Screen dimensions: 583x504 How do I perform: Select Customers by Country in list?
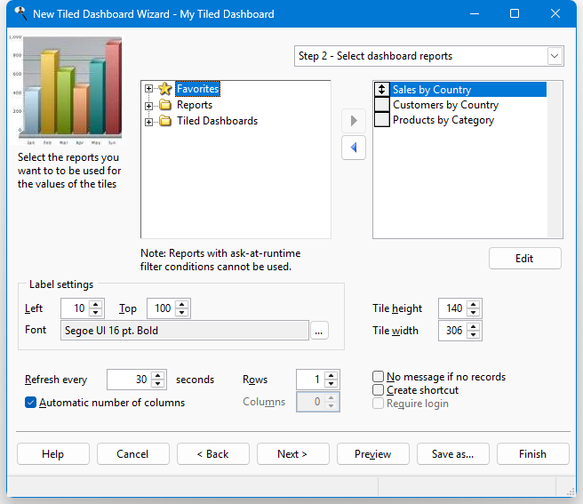pyautogui.click(x=445, y=105)
